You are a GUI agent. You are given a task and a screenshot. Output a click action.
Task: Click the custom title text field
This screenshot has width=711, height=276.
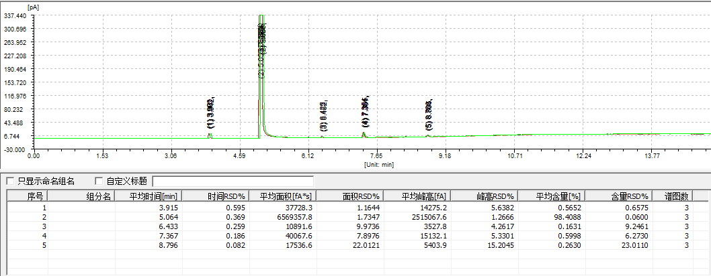(x=233, y=181)
